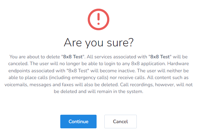
Task: Cancel the delete confirmation
Action: coord(120,122)
